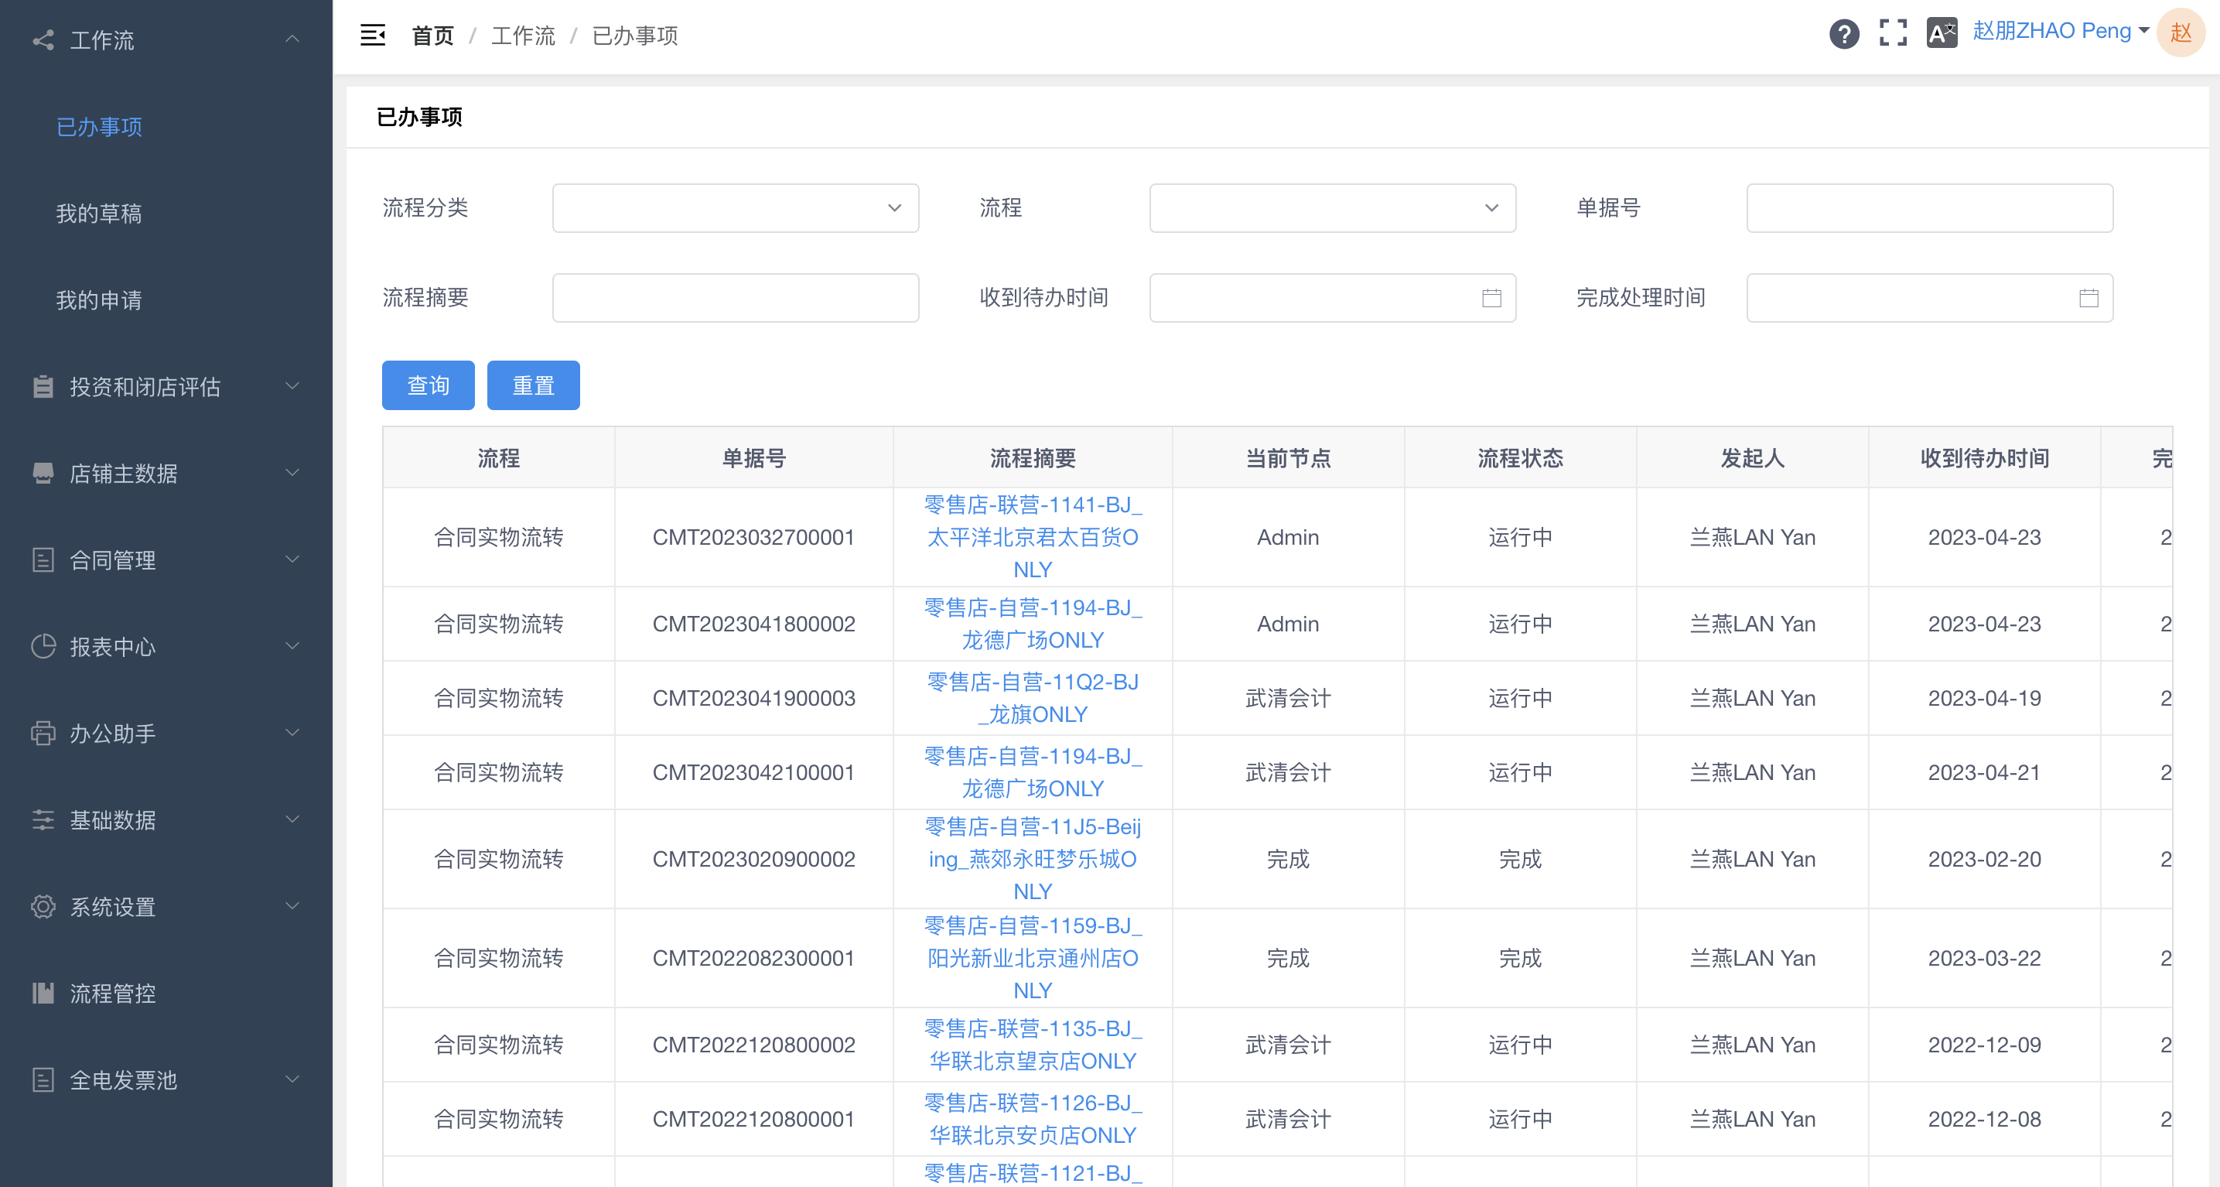Open link 零售店-自营-11J5-Beijing_燕郊永旺梦乐城ONLY
This screenshot has height=1187, width=2220.
pos(1033,859)
